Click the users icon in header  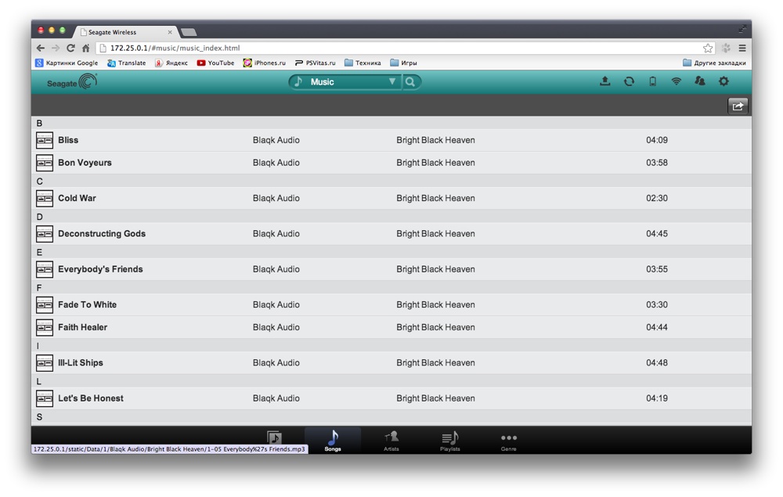tap(699, 81)
